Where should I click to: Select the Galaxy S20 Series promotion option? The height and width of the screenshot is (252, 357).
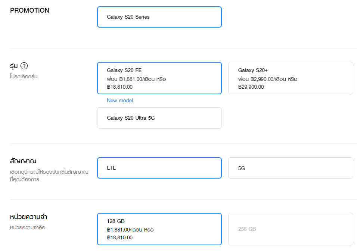click(x=159, y=17)
